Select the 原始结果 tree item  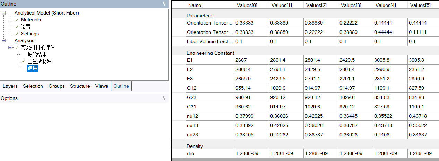point(37,54)
